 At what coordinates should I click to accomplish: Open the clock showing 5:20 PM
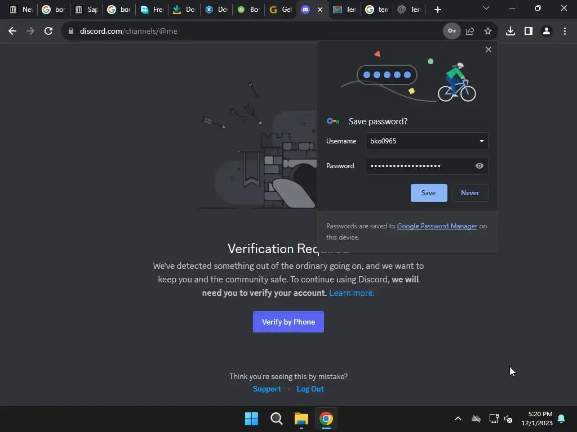point(537,418)
